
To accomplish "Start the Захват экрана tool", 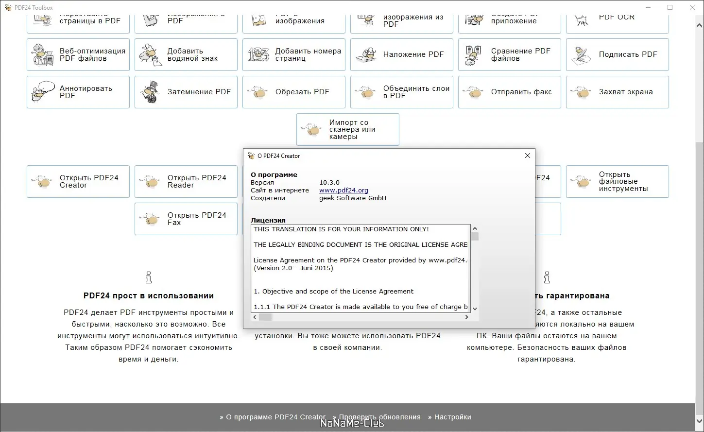I will (x=618, y=92).
